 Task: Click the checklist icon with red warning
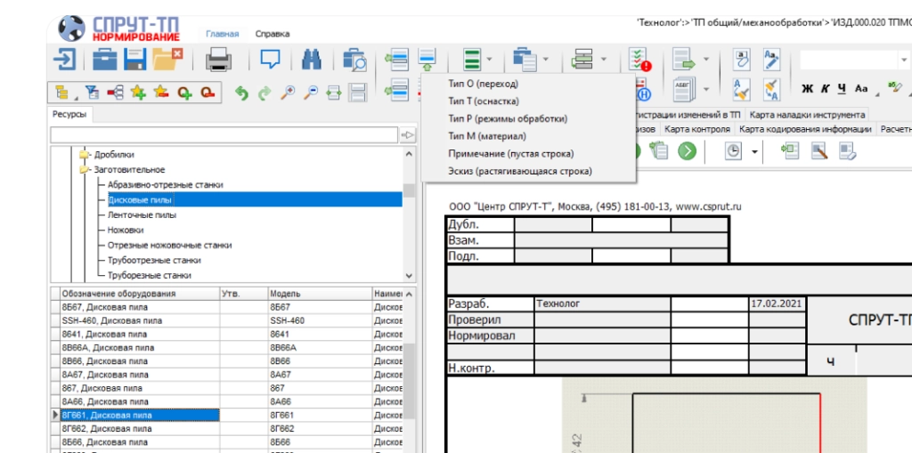tap(639, 61)
